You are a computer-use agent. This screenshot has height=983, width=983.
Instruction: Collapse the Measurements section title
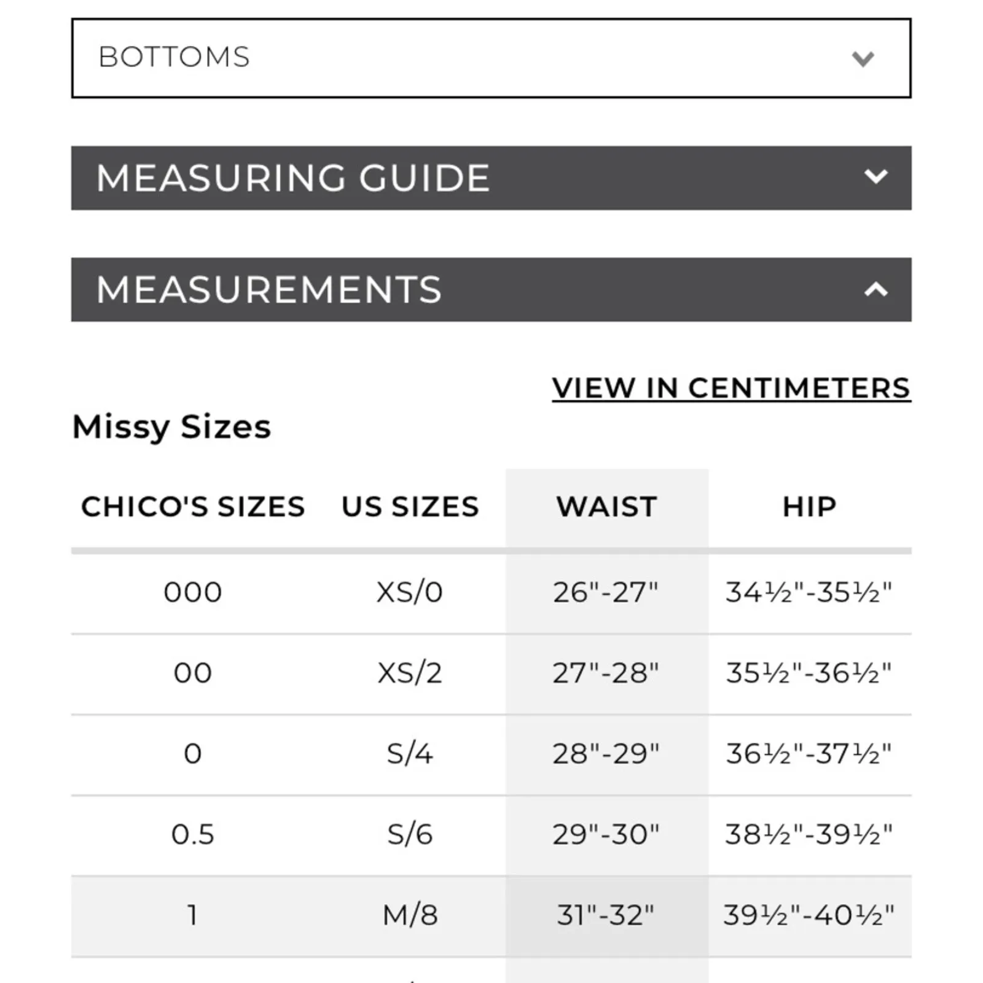click(x=269, y=289)
